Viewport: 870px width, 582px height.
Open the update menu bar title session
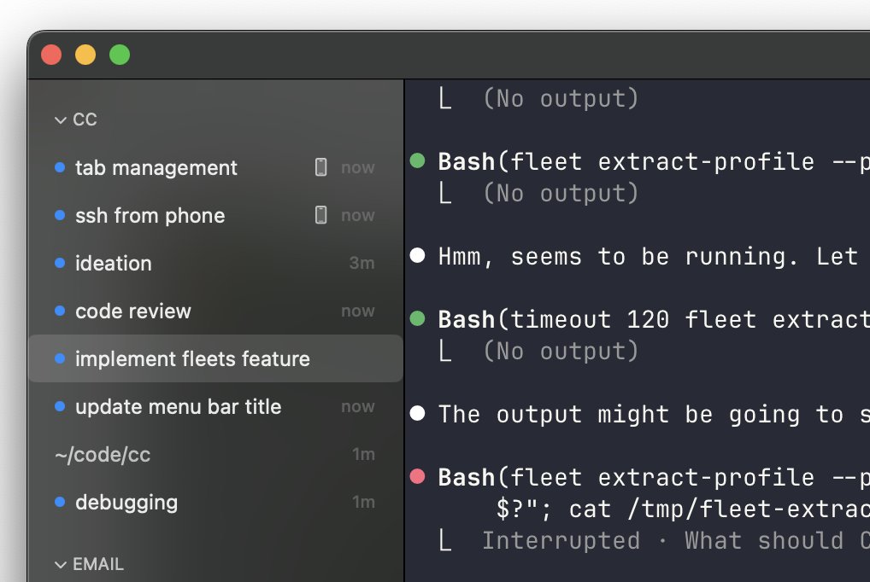[215, 406]
